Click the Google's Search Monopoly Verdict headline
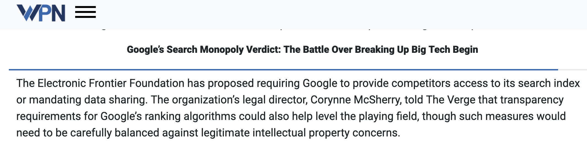The image size is (587, 148). (302, 50)
